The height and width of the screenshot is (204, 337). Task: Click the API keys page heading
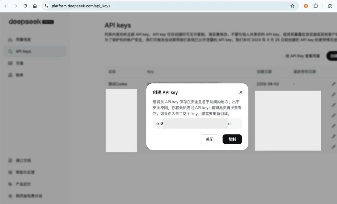(118, 25)
